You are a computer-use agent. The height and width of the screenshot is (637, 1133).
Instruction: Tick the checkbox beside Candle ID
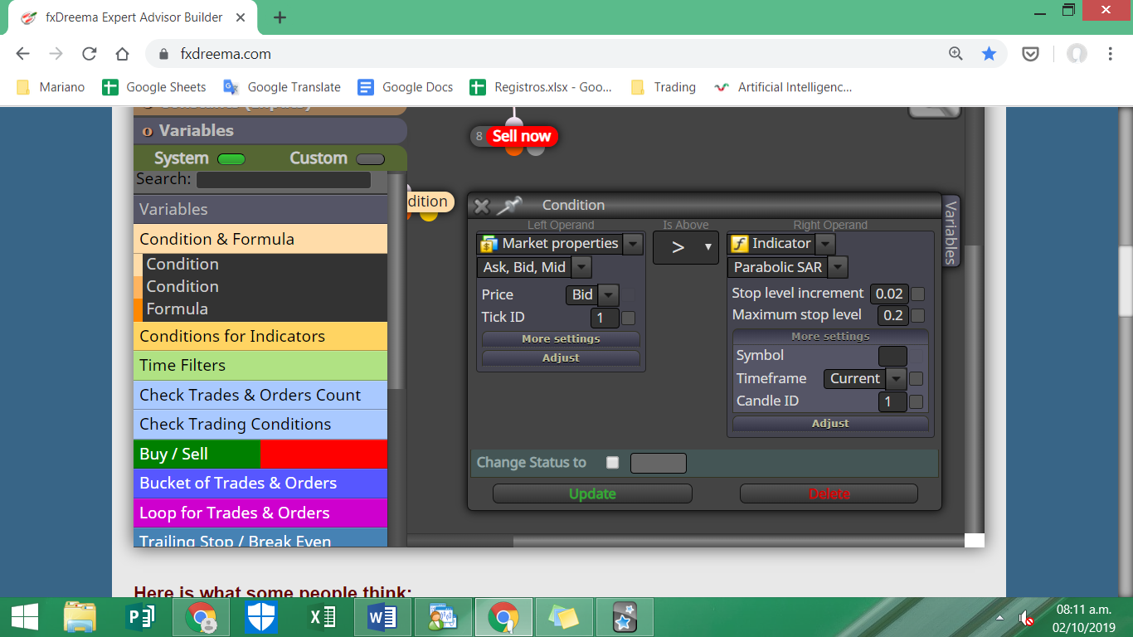tap(916, 401)
